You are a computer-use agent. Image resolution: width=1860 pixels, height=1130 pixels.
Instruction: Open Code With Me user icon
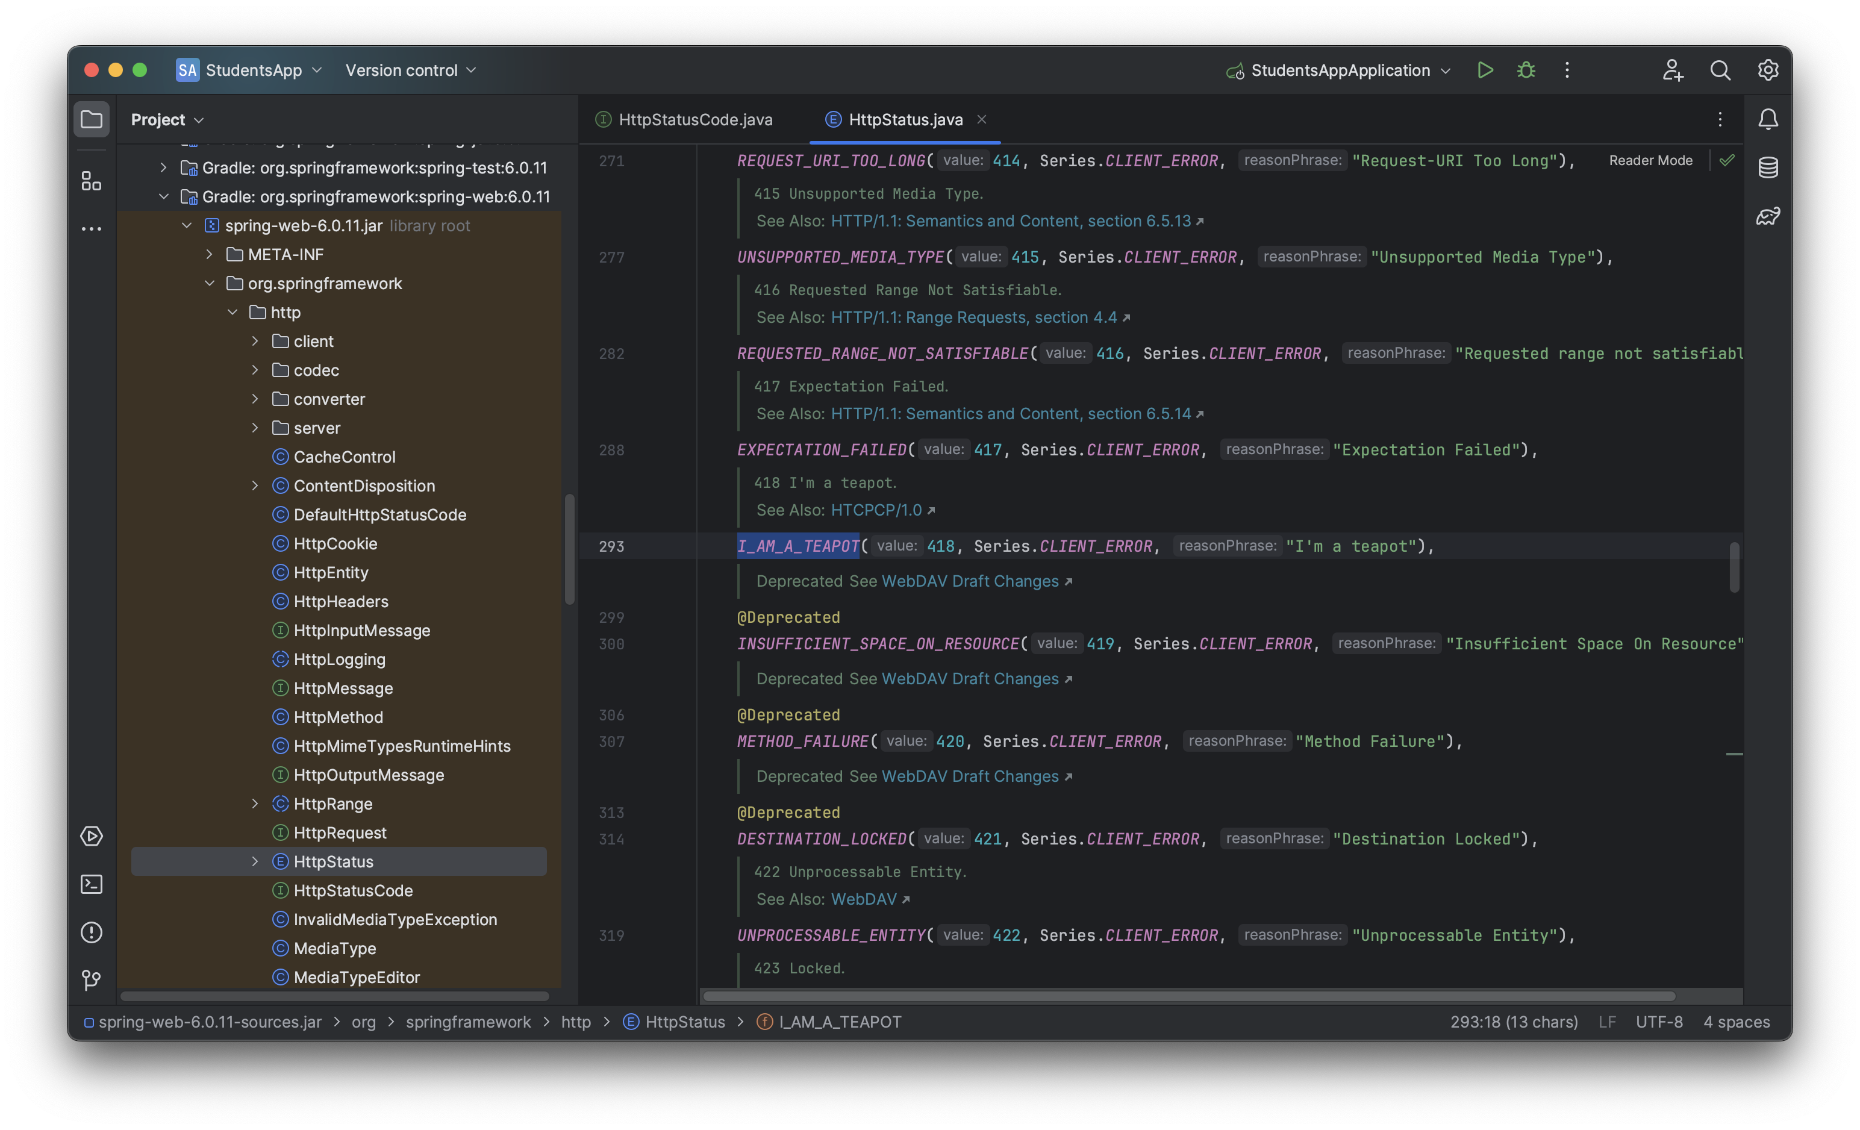(1673, 70)
